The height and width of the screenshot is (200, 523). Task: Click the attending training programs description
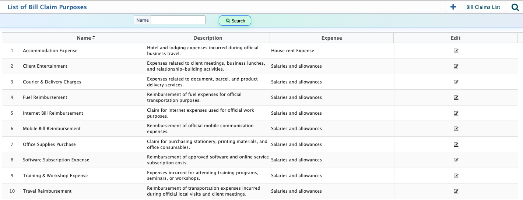[x=208, y=176]
